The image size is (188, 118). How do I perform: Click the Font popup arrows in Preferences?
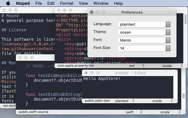[x=168, y=40]
